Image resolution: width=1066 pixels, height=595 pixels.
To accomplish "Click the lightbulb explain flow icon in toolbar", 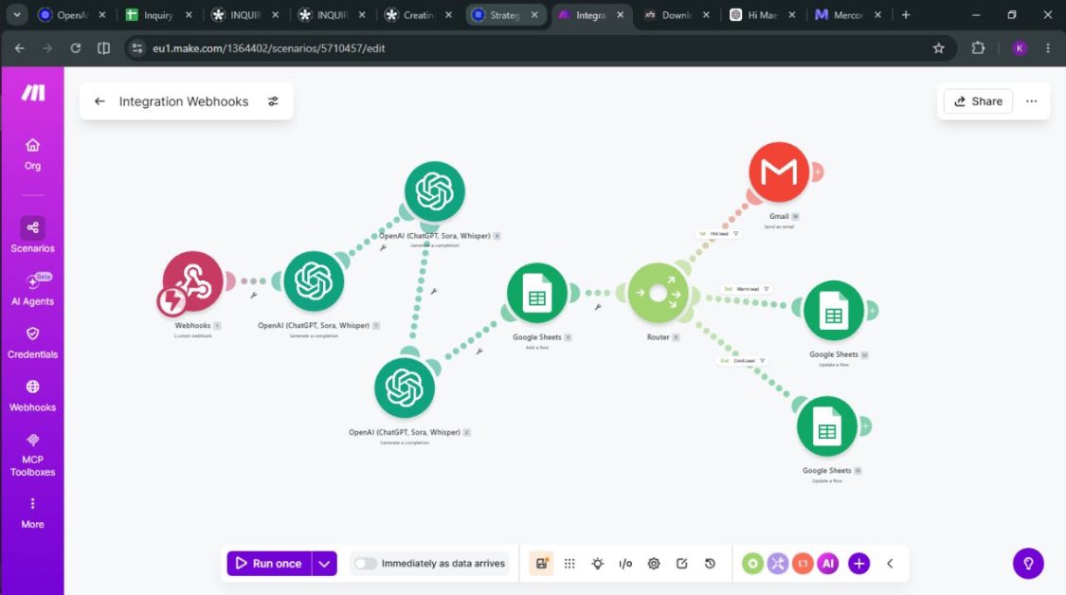I will pyautogui.click(x=598, y=564).
